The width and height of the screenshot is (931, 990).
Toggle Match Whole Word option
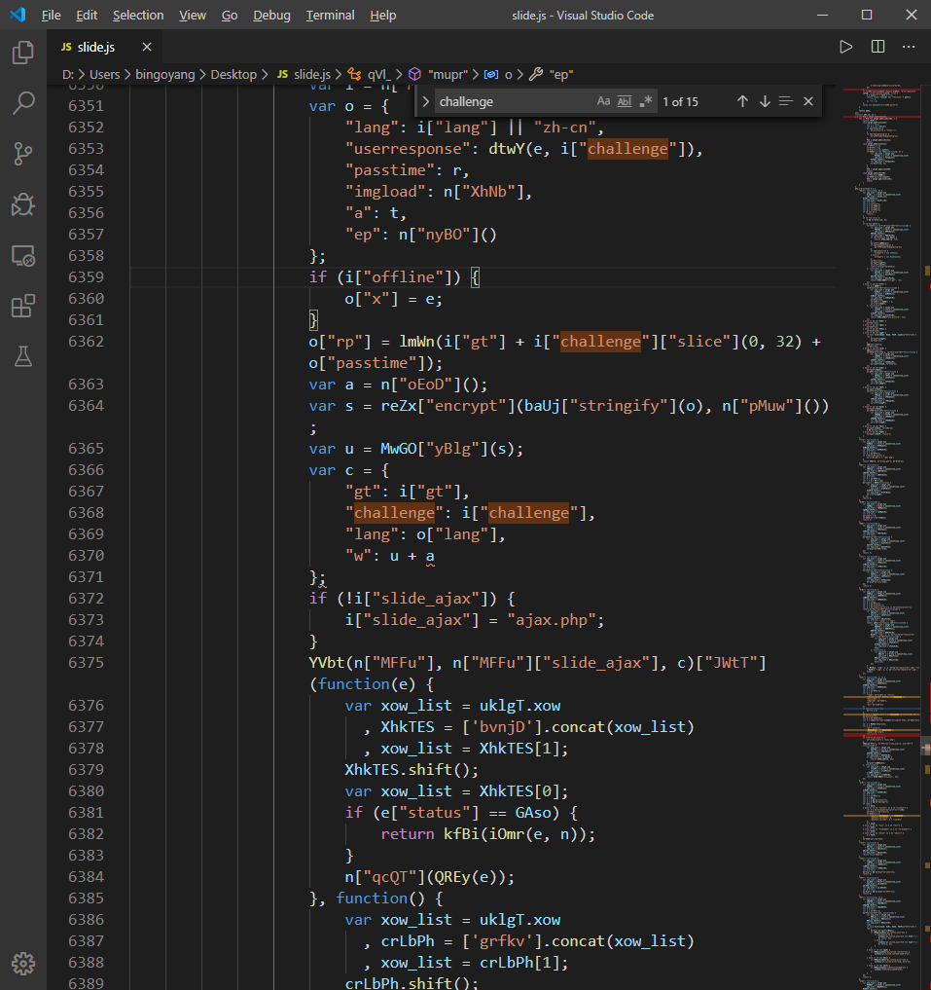click(x=625, y=101)
